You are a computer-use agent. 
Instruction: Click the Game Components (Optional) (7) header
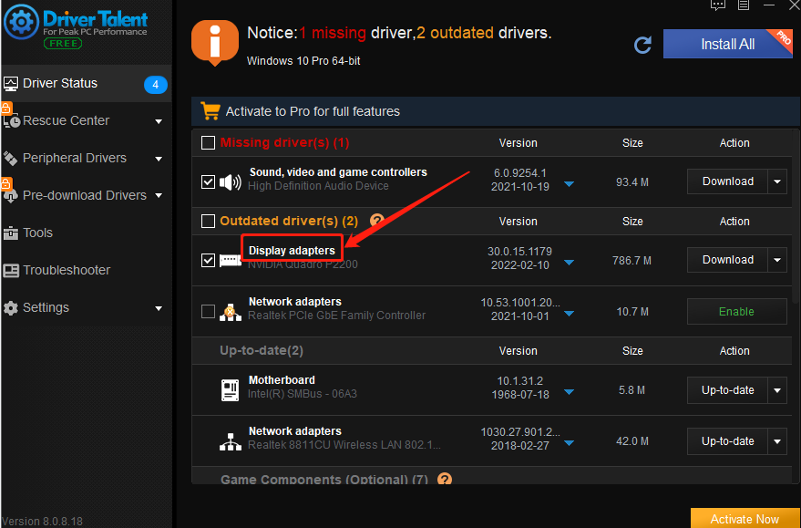tap(324, 480)
